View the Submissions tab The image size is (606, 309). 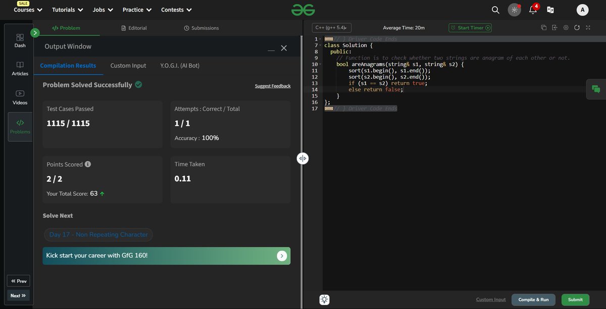click(x=201, y=28)
